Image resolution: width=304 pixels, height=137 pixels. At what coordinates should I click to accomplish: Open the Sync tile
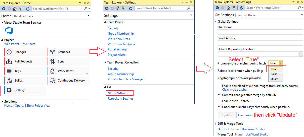pyautogui.click(x=68, y=61)
